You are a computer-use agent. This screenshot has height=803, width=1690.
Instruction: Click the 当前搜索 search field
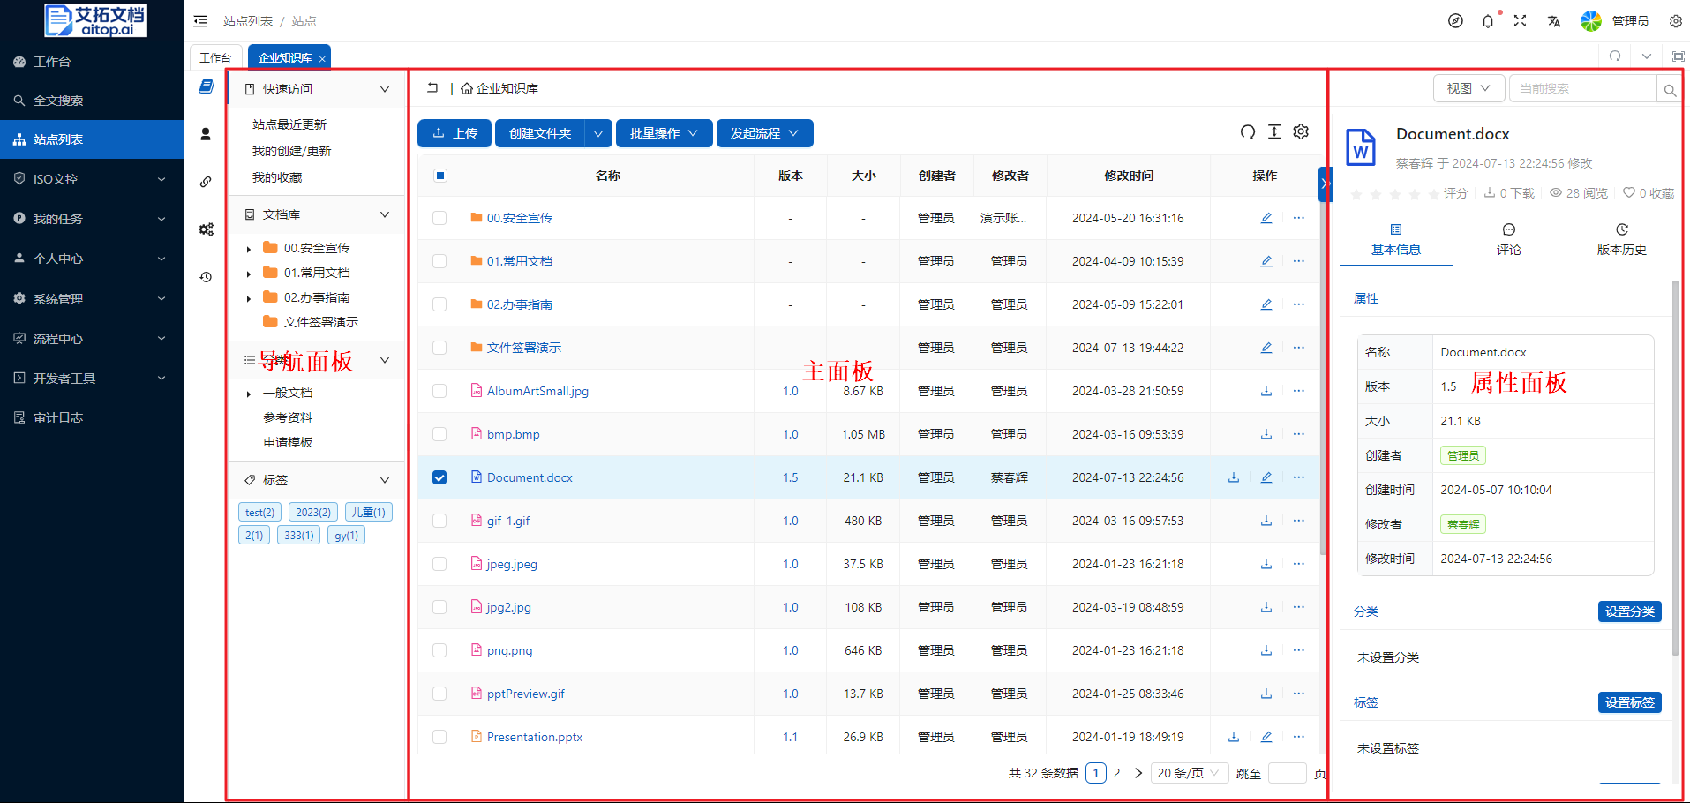coord(1581,88)
